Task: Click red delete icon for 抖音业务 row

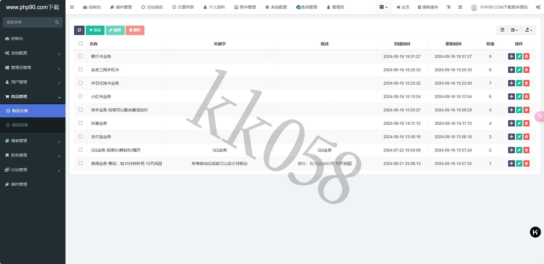Action: (526, 123)
